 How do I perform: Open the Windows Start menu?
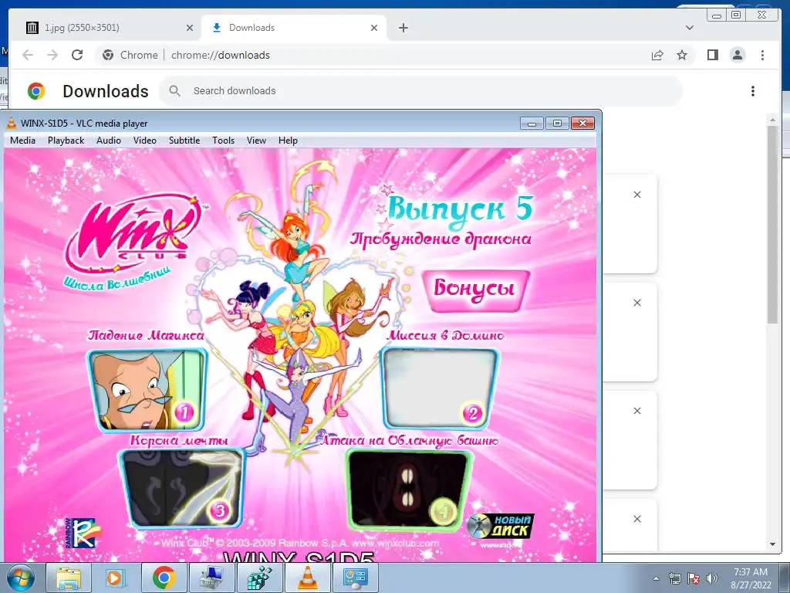pyautogui.click(x=21, y=578)
